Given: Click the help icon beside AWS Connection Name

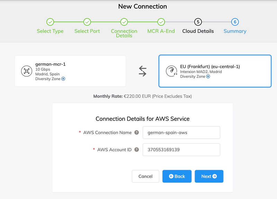Looking at the screenshot, I should 136,132.
